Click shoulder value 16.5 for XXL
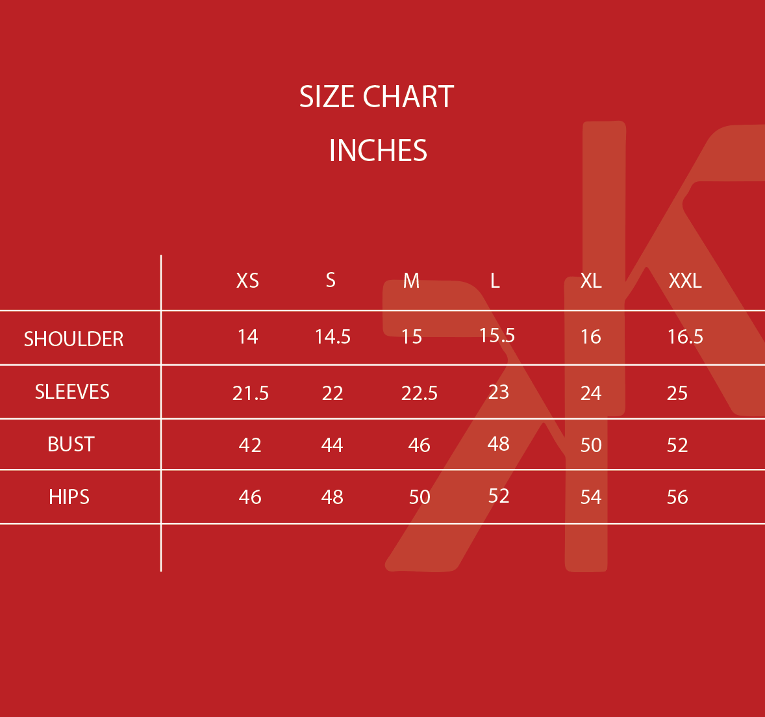 [x=685, y=336]
